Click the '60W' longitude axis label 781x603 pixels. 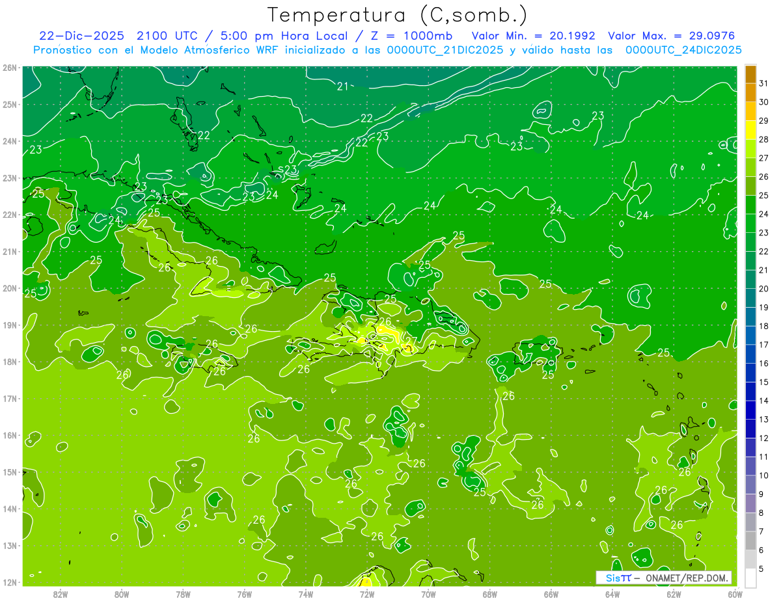point(734,594)
